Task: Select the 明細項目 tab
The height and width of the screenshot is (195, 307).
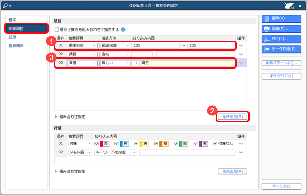Action: coord(26,28)
